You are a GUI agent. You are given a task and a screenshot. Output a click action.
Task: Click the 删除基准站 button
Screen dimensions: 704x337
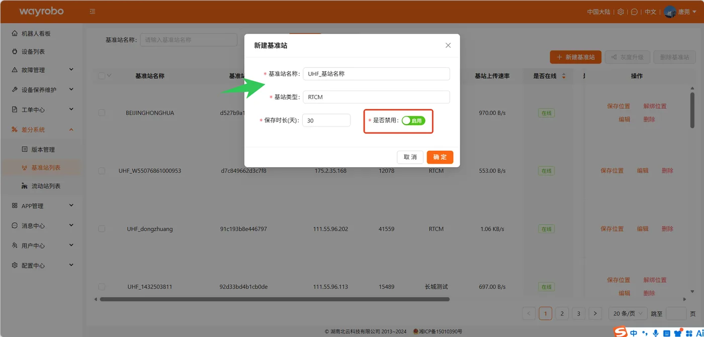(x=674, y=57)
